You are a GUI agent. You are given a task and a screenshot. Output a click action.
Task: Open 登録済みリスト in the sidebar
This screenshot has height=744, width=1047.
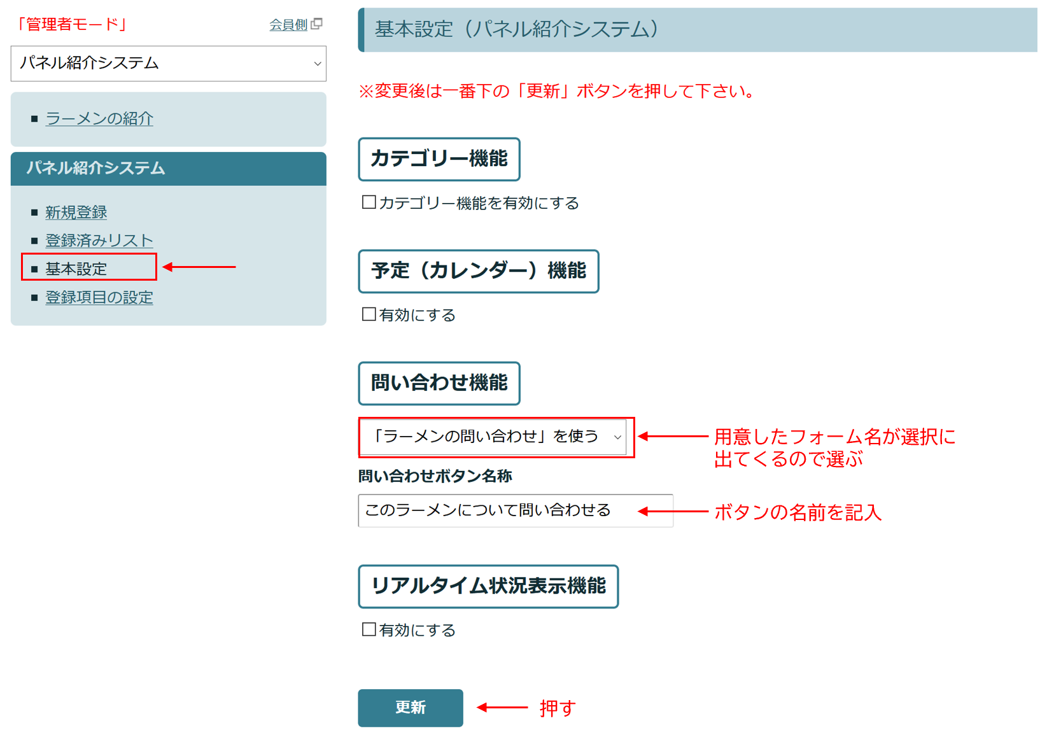99,241
